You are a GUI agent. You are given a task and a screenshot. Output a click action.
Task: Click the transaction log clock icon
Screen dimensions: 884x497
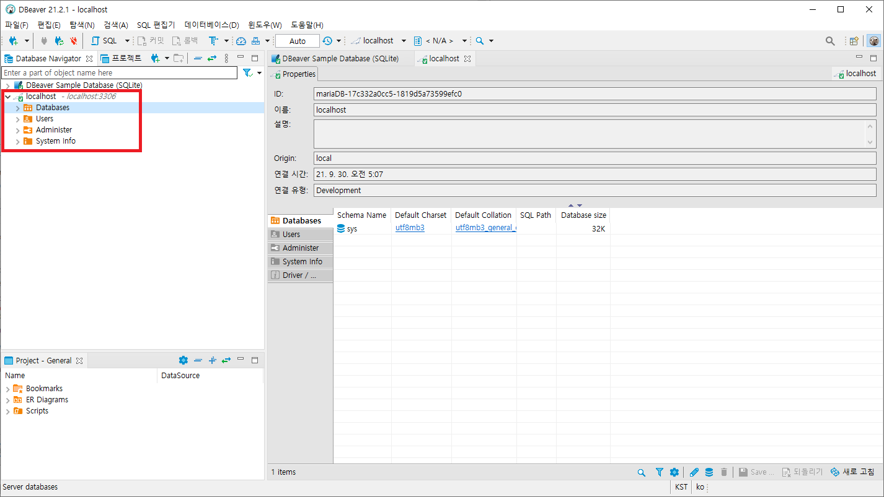click(x=327, y=41)
